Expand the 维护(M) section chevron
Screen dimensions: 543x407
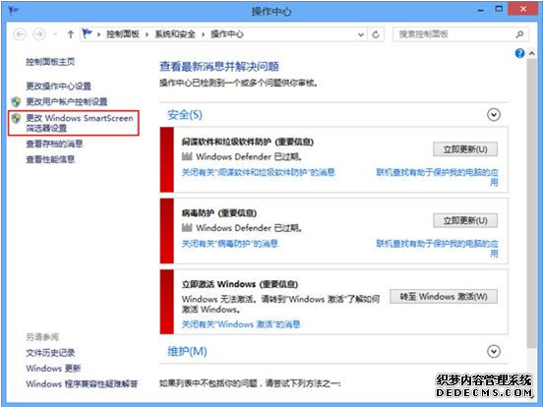pos(494,352)
